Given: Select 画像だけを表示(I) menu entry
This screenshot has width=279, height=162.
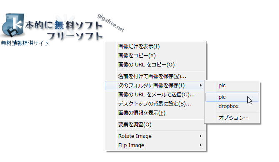Looking at the screenshot, I should (x=155, y=47).
